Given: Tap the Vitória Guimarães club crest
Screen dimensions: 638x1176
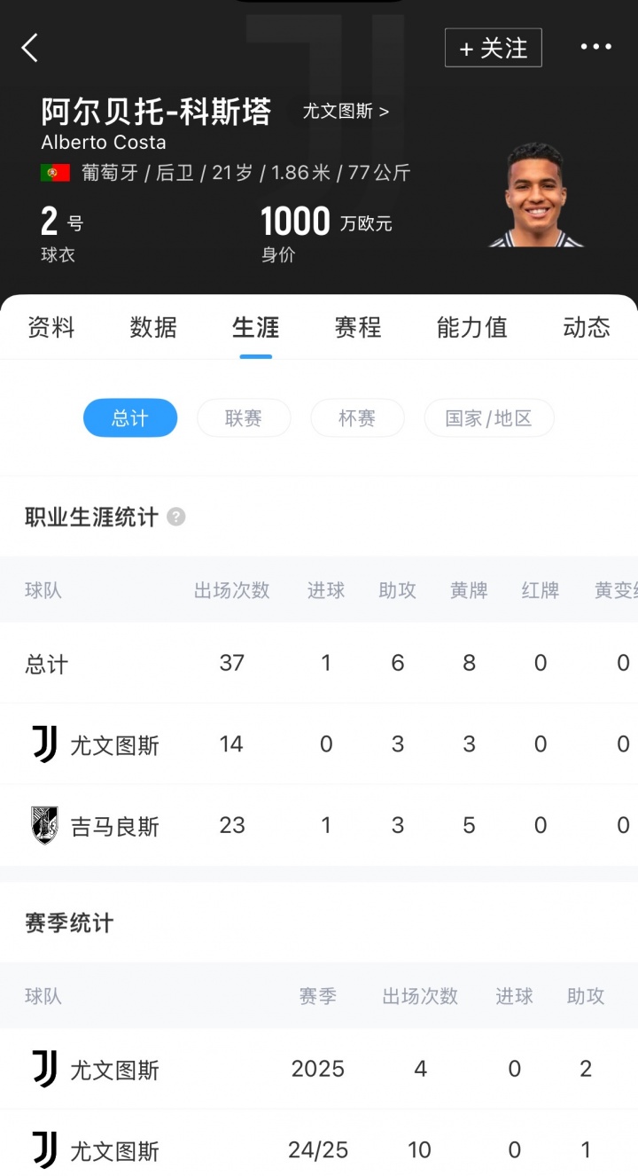Looking at the screenshot, I should click(x=44, y=825).
